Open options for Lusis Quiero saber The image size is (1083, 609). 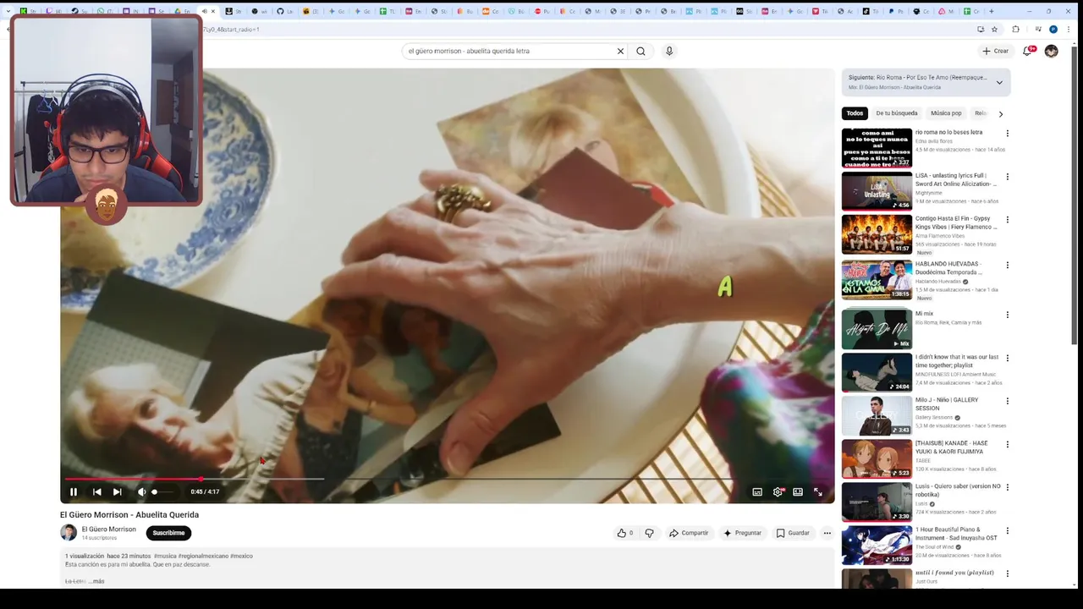click(1007, 487)
